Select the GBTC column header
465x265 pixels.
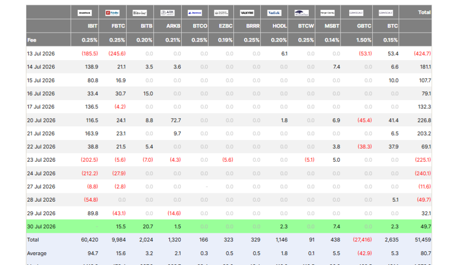pyautogui.click(x=364, y=26)
